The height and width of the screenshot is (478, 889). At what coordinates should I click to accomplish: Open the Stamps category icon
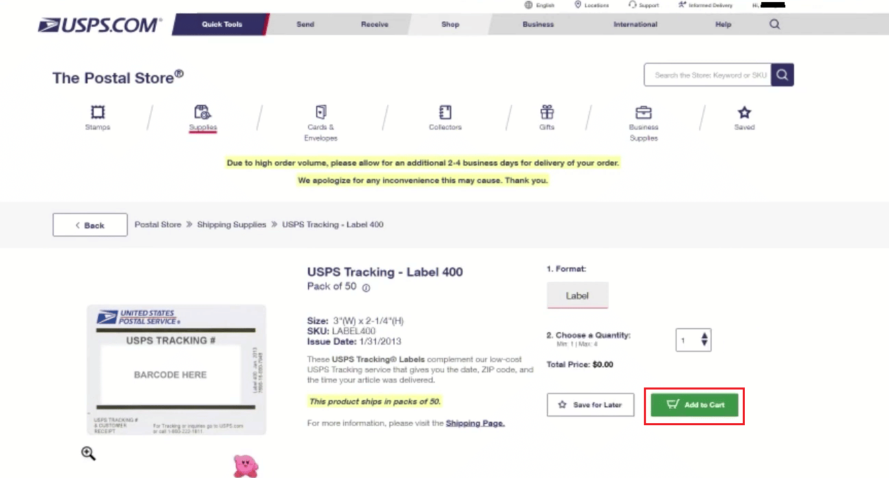[x=97, y=112]
